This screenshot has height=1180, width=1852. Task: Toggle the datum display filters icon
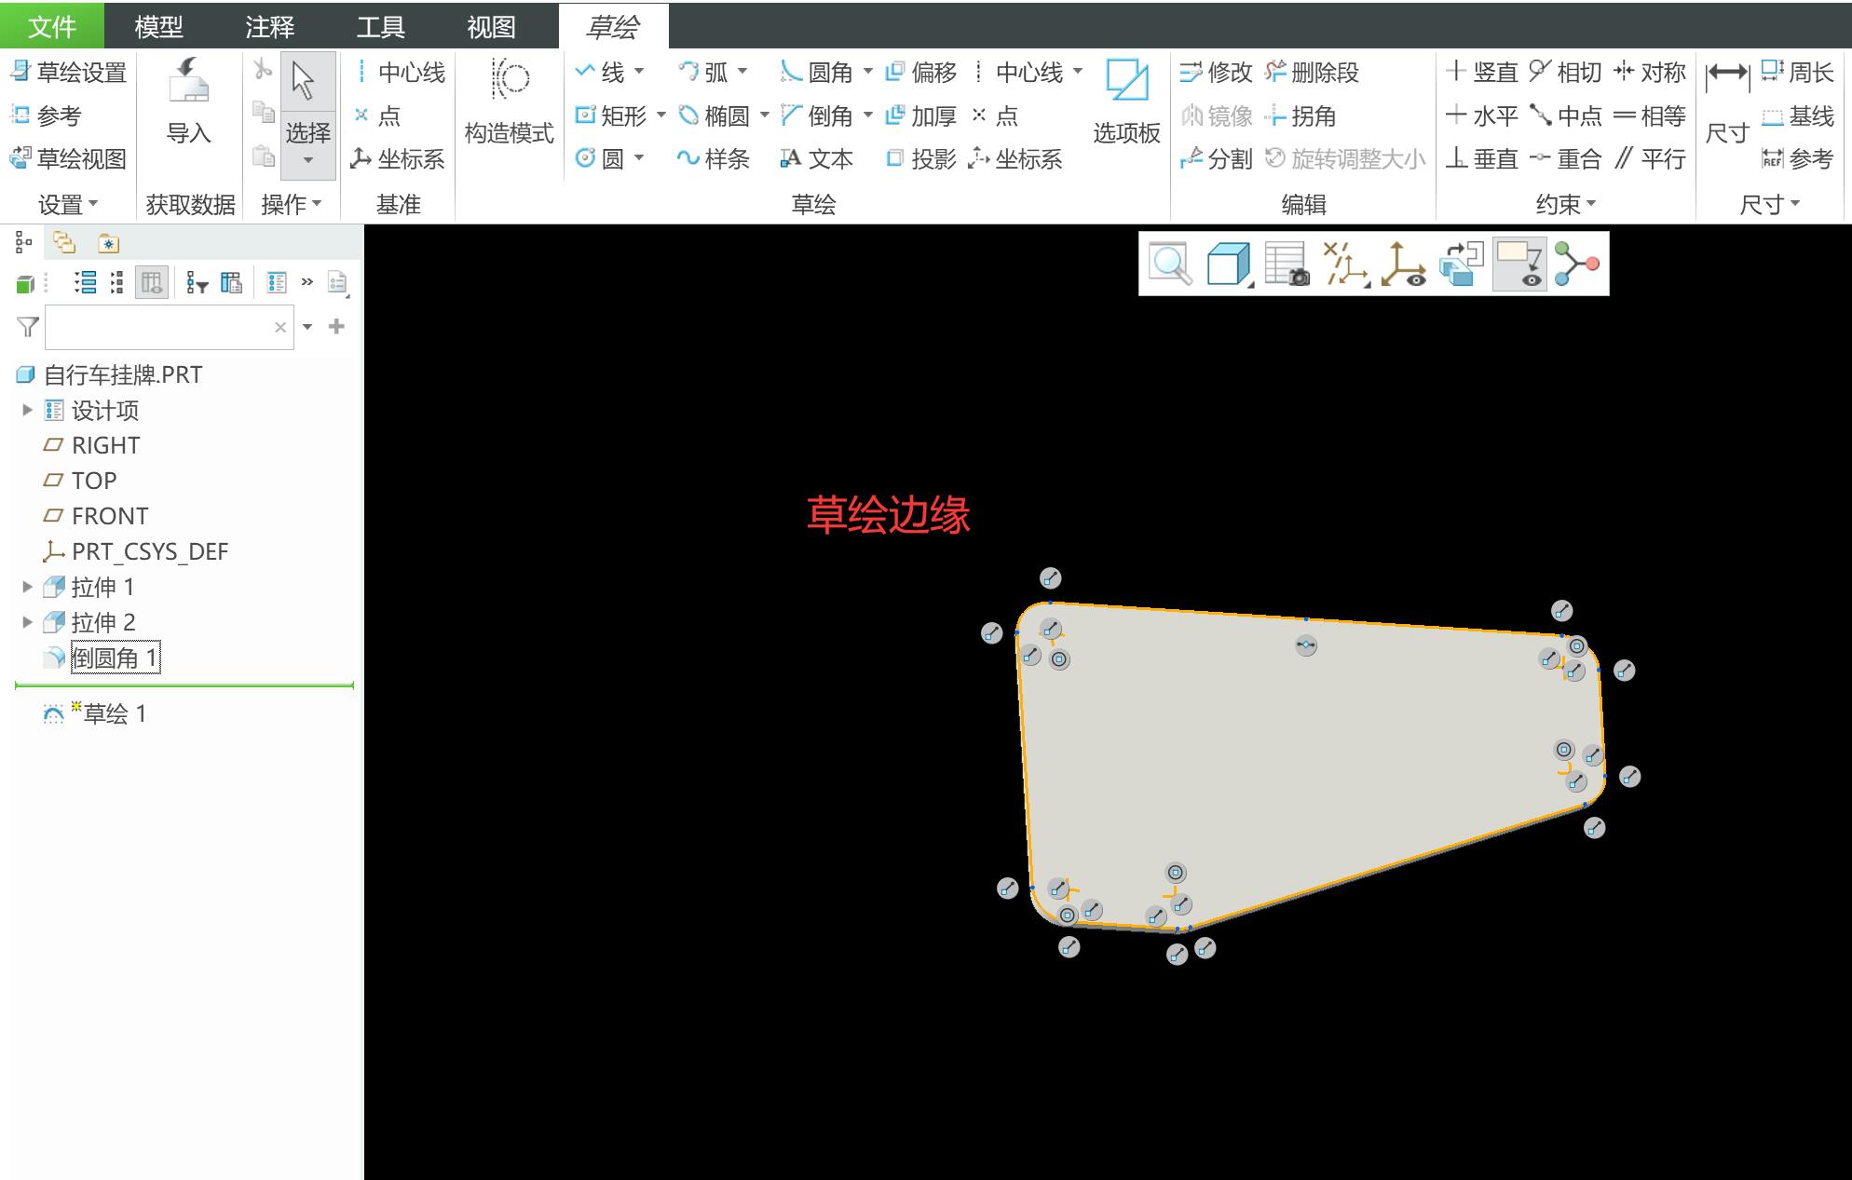(1345, 264)
